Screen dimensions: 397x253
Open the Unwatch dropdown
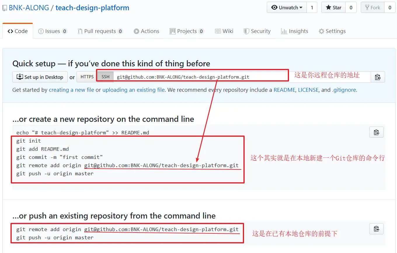(287, 8)
